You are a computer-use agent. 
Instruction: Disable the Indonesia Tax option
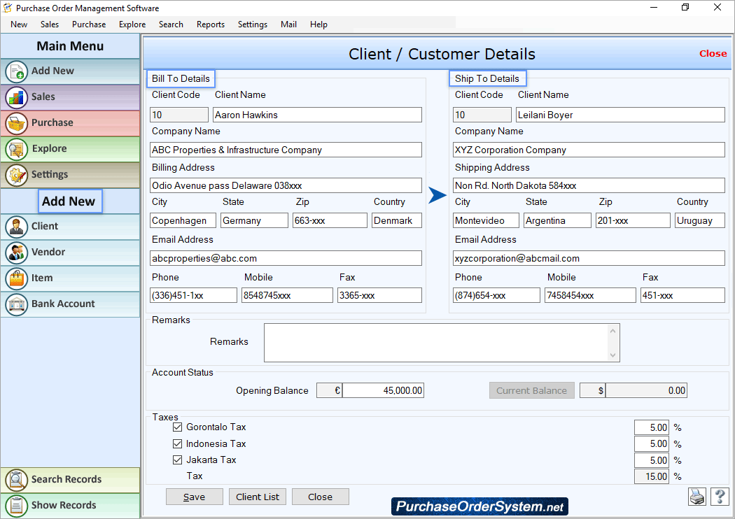coord(177,443)
